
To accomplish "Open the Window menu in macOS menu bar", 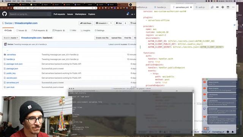I will click(x=28, y=1).
